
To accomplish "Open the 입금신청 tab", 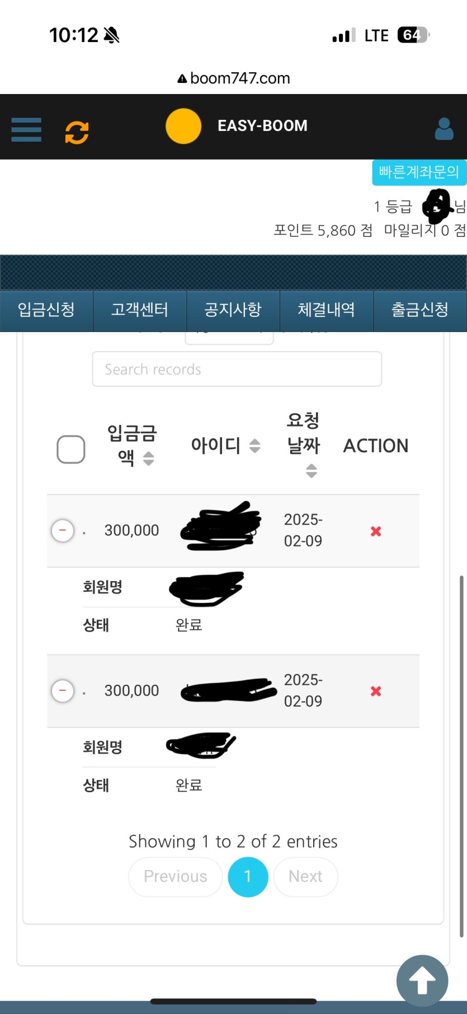I will pyautogui.click(x=46, y=310).
